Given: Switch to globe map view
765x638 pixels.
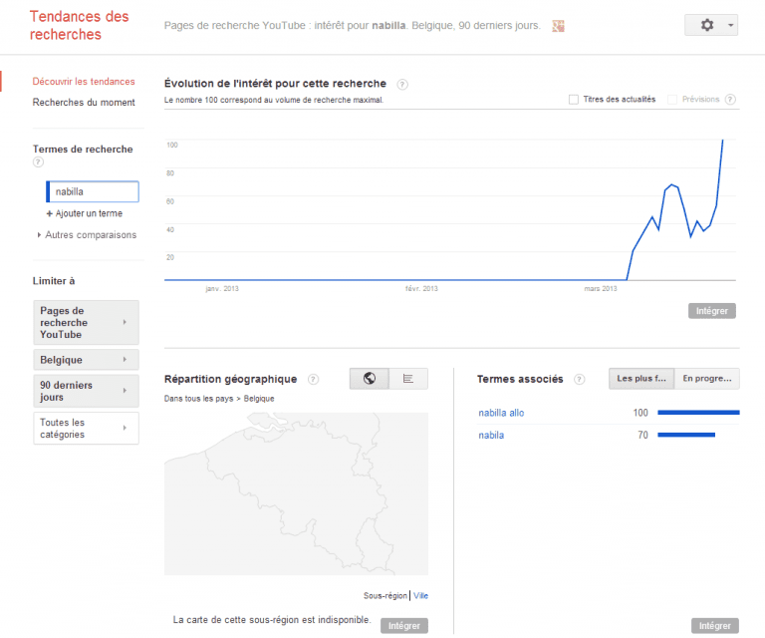Looking at the screenshot, I should point(370,378).
